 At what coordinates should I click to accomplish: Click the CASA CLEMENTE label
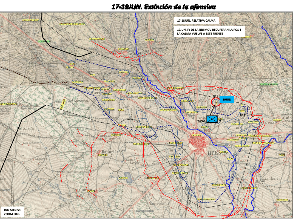(x=141, y=144)
